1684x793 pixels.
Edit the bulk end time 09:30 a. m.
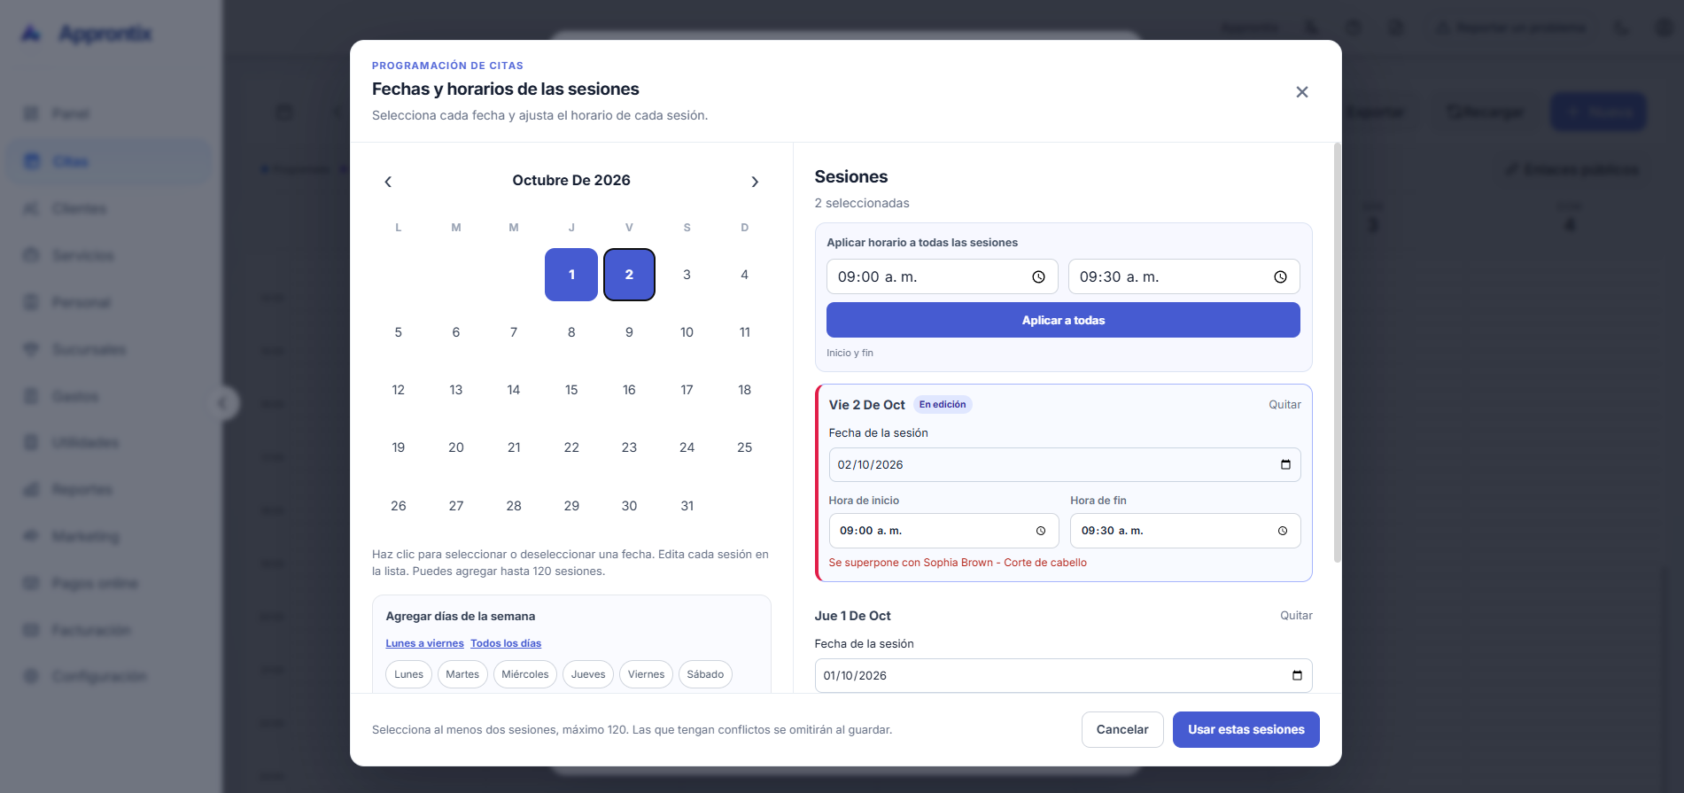1183,277
